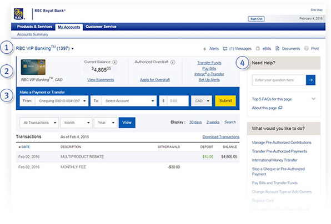Open the From Chequing account dropdown
Image resolution: width=331 pixels, height=224 pixels.
pos(54,101)
